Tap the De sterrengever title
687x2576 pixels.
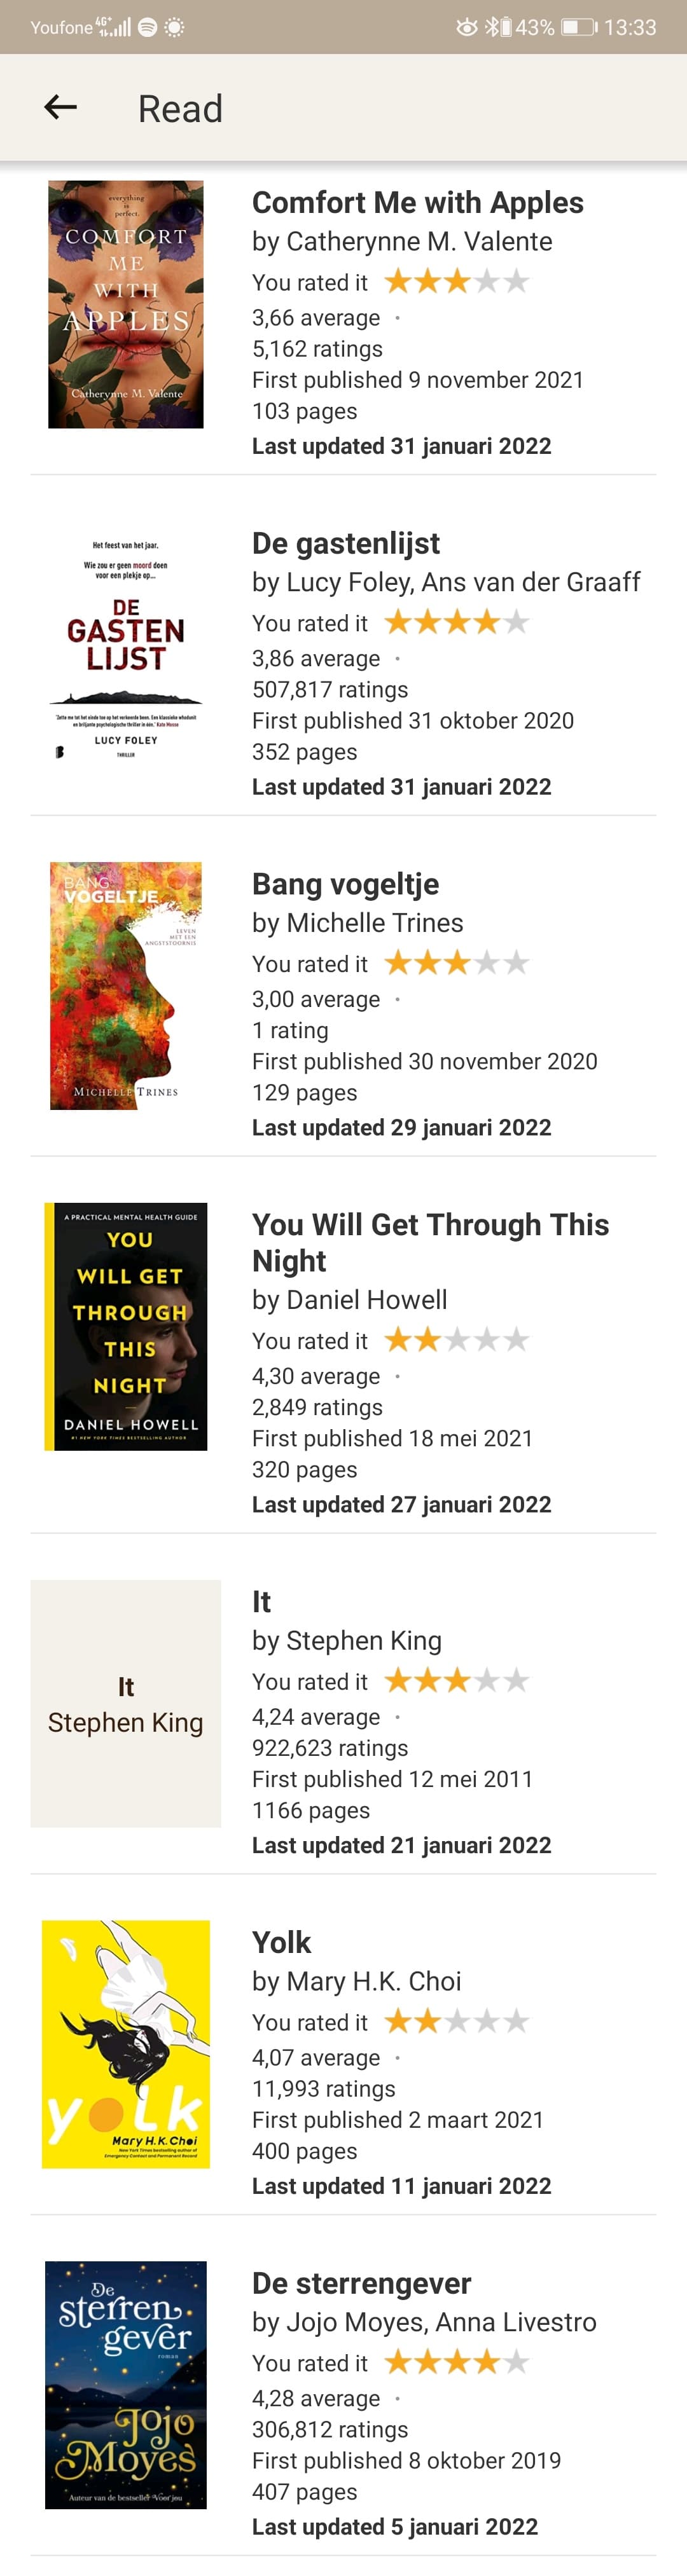coord(361,2283)
